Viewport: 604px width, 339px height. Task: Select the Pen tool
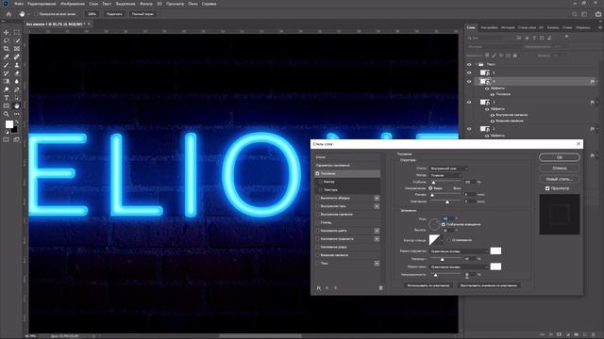[17, 89]
